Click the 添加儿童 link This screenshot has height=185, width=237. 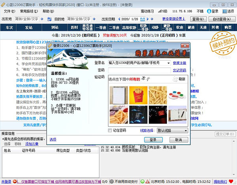[32, 144]
